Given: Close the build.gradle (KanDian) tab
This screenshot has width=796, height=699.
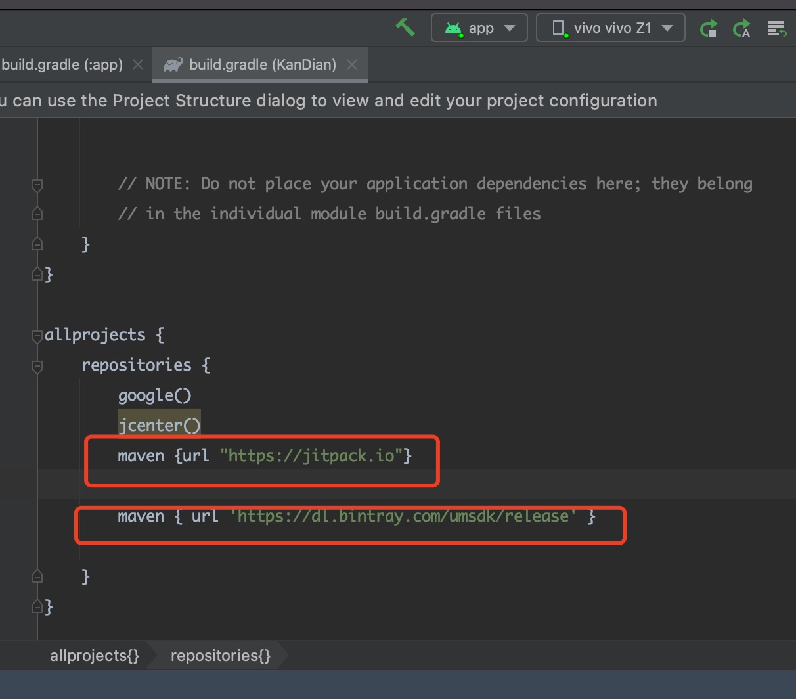Looking at the screenshot, I should pyautogui.click(x=353, y=64).
